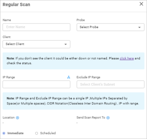Choose the Scheduled option label

pyautogui.click(x=48, y=133)
